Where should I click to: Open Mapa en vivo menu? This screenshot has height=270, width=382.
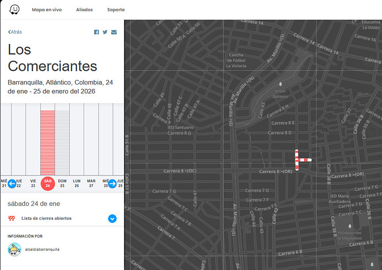coord(47,10)
